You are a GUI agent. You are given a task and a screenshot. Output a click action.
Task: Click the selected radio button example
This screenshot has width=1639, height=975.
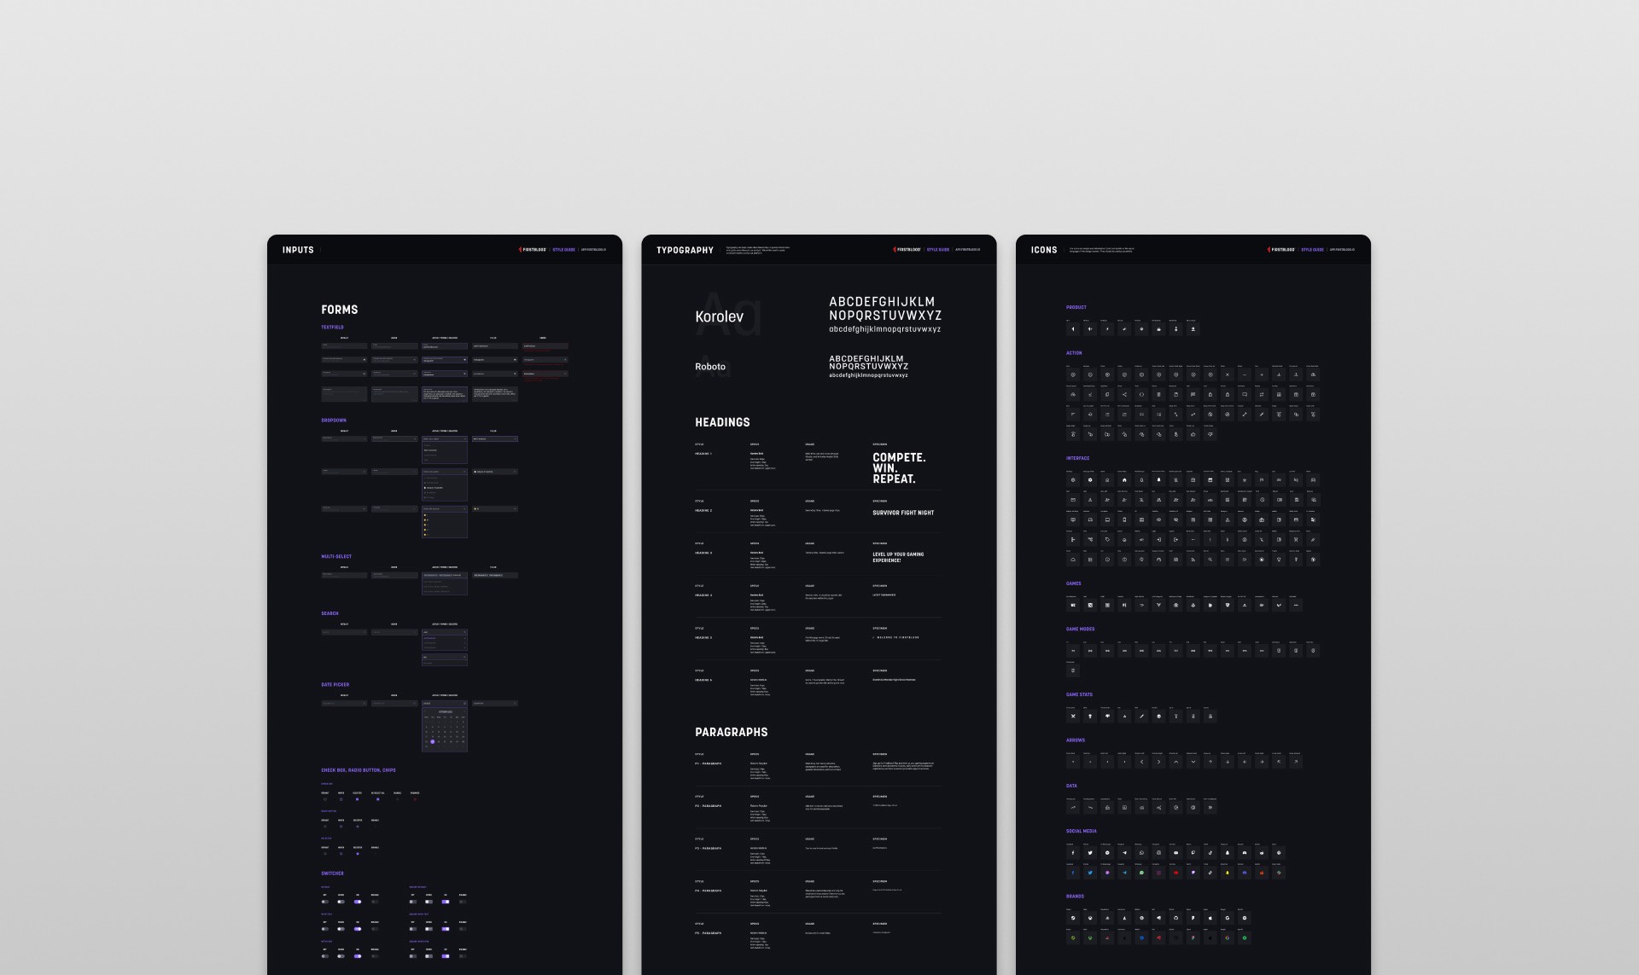click(x=358, y=827)
